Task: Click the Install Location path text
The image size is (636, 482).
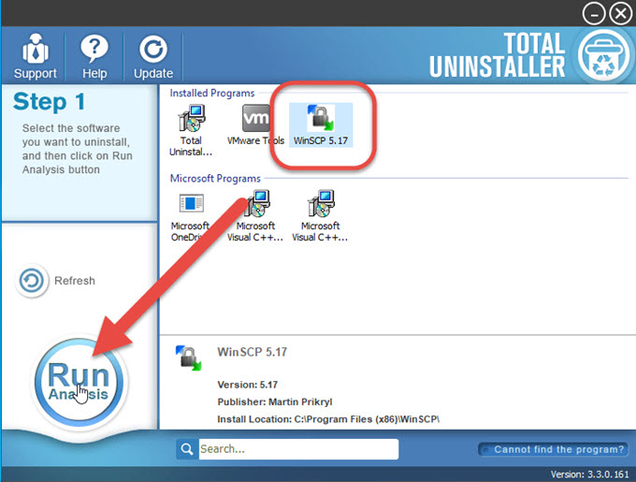Action: click(x=328, y=419)
